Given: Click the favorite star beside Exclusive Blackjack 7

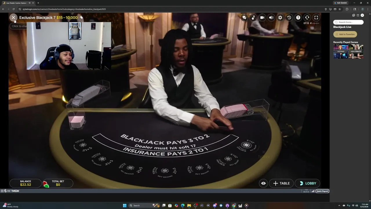Looking at the screenshot, I should coord(81,17).
